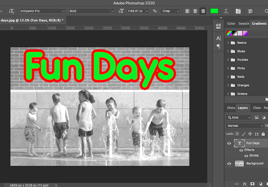Align text to the left
This screenshot has width=268, height=187.
pyautogui.click(x=188, y=11)
